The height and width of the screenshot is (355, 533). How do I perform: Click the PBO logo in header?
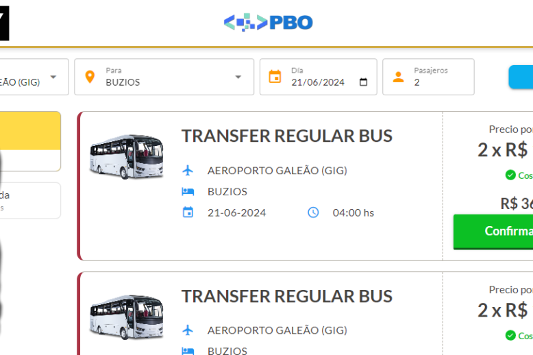click(268, 23)
